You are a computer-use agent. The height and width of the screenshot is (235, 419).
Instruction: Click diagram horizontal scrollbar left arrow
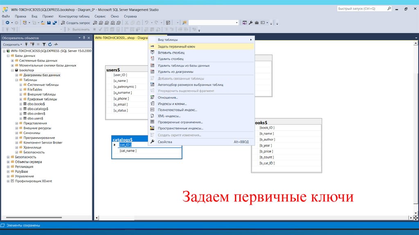pyautogui.click(x=97, y=218)
